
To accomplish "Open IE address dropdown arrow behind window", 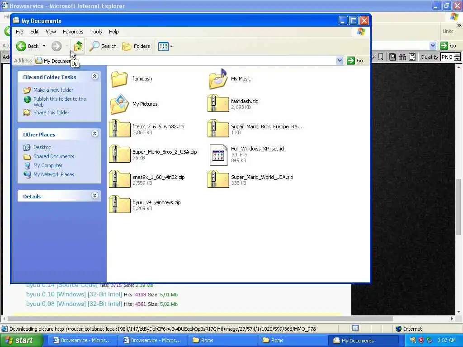I will coord(433,46).
